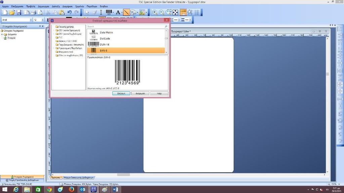Open the Εργαλεία menu
The width and height of the screenshot is (344, 193).
(x=79, y=6)
